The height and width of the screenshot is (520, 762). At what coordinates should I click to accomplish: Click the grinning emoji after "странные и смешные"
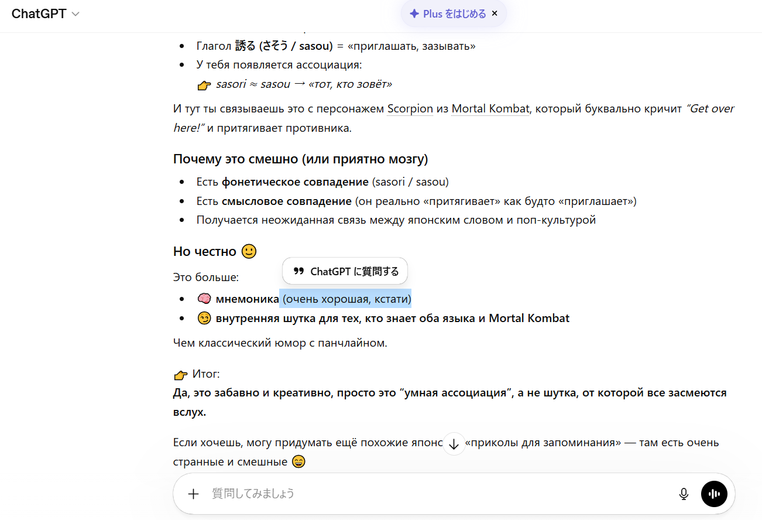tap(299, 462)
